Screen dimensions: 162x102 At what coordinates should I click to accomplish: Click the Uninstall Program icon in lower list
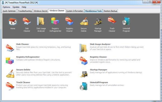click(x=83, y=86)
